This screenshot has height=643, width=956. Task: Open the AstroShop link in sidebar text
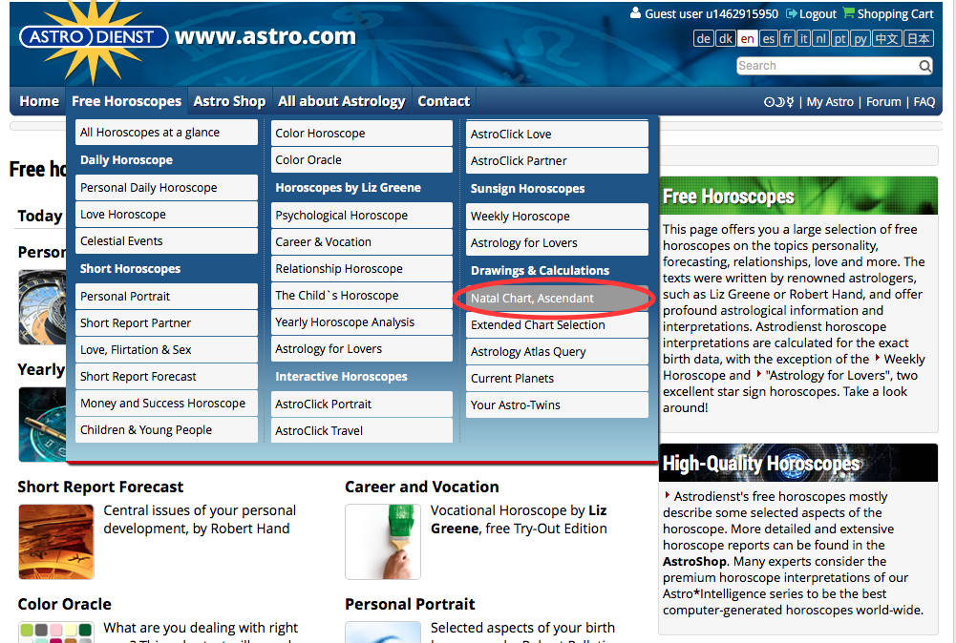tap(694, 561)
